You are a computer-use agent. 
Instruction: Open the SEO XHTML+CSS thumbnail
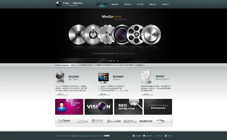pos(128,107)
